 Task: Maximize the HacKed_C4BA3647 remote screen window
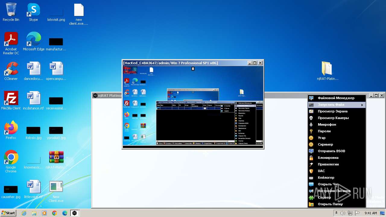click(x=255, y=63)
